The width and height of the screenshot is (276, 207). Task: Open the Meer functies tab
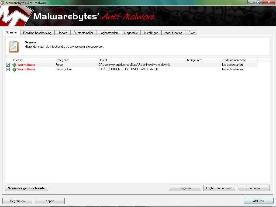coord(173,33)
